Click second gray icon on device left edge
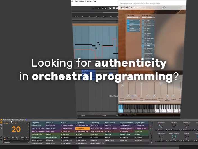Image resolution: width=198 pixels, height=149 pixels. (x=1, y=125)
